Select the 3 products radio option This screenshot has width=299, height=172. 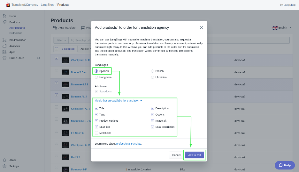pyautogui.click(x=96, y=91)
